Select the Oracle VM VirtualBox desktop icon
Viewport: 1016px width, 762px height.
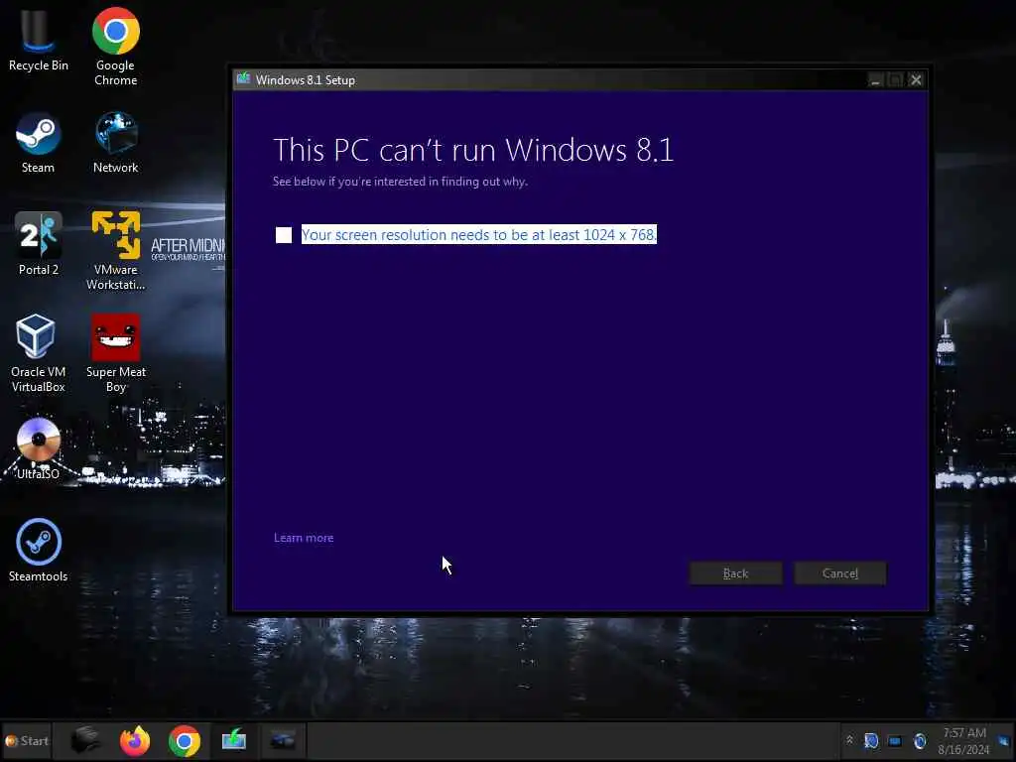(39, 354)
